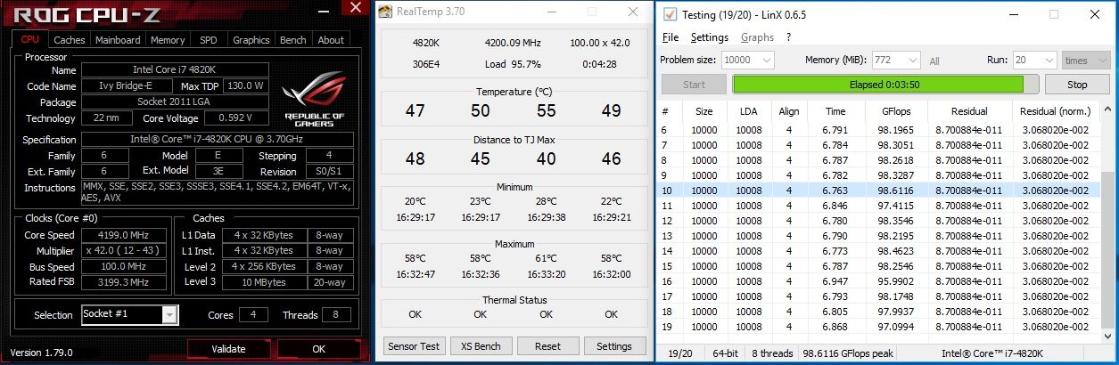
Task: Select result row 6 in LinX
Action: point(879,130)
